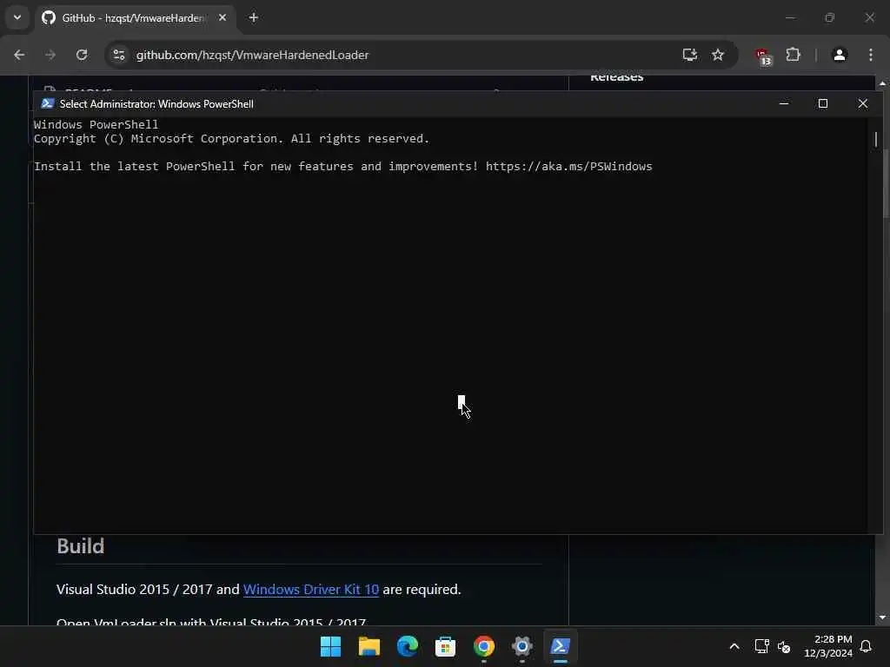Expand the system tray hidden icons chevron
Viewport: 890px width, 667px height.
point(734,646)
